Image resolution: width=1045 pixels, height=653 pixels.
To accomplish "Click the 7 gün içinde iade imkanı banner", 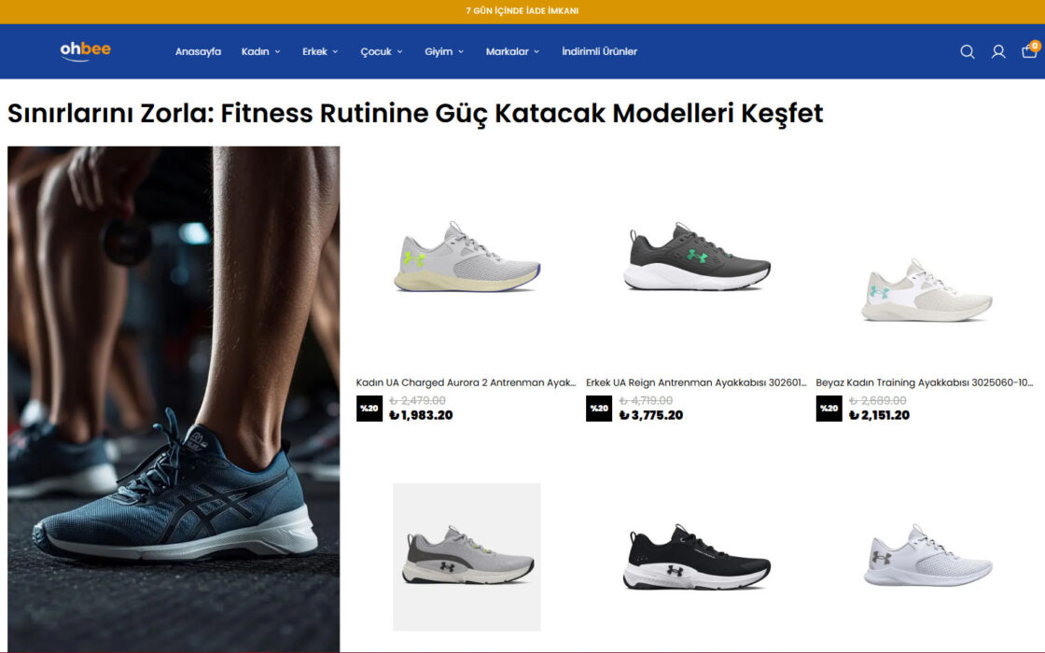I will click(x=522, y=10).
